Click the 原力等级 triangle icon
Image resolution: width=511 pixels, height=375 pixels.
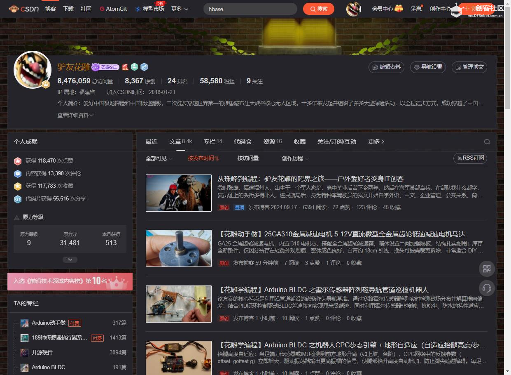(17, 217)
